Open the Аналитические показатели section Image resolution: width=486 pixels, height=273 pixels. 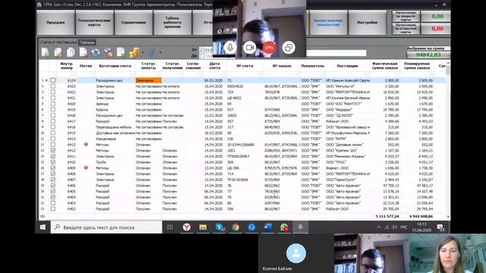point(328,22)
